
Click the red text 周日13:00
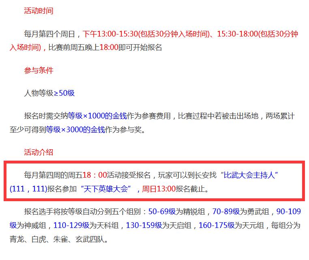[159, 189]
